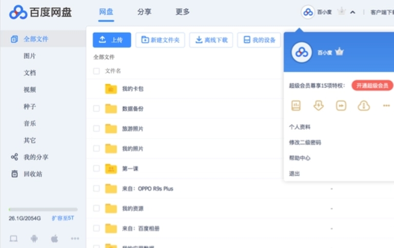Click the top bar user avatar
The height and width of the screenshot is (248, 394).
[x=308, y=12]
